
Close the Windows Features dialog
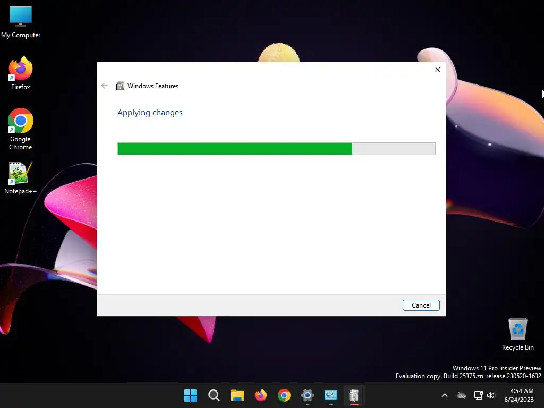click(438, 70)
